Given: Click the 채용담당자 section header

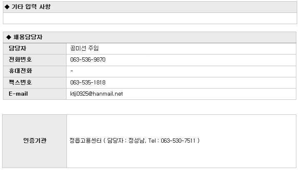Looking at the screenshot, I should coord(150,37).
